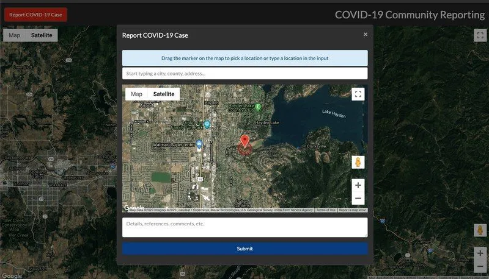Image resolution: width=489 pixels, height=279 pixels.
Task: Switch the background map to Map view
Action: 14,35
